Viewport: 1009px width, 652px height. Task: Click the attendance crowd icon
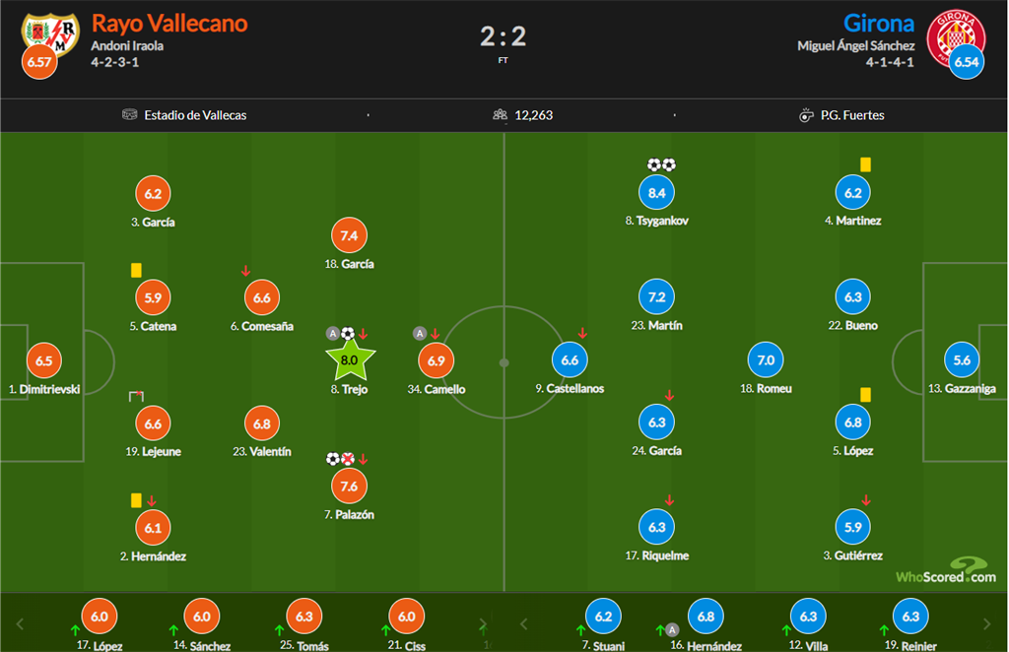pyautogui.click(x=500, y=115)
